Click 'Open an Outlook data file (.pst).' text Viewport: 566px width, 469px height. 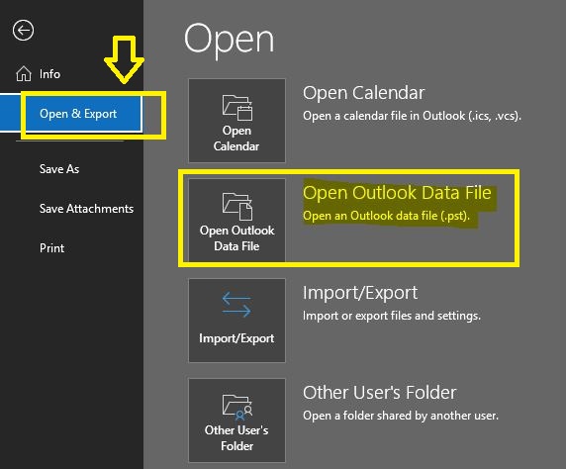click(386, 216)
